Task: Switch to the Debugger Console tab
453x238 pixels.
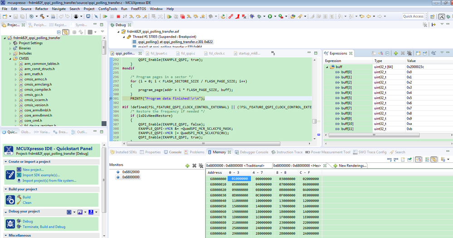Action: 254,152
